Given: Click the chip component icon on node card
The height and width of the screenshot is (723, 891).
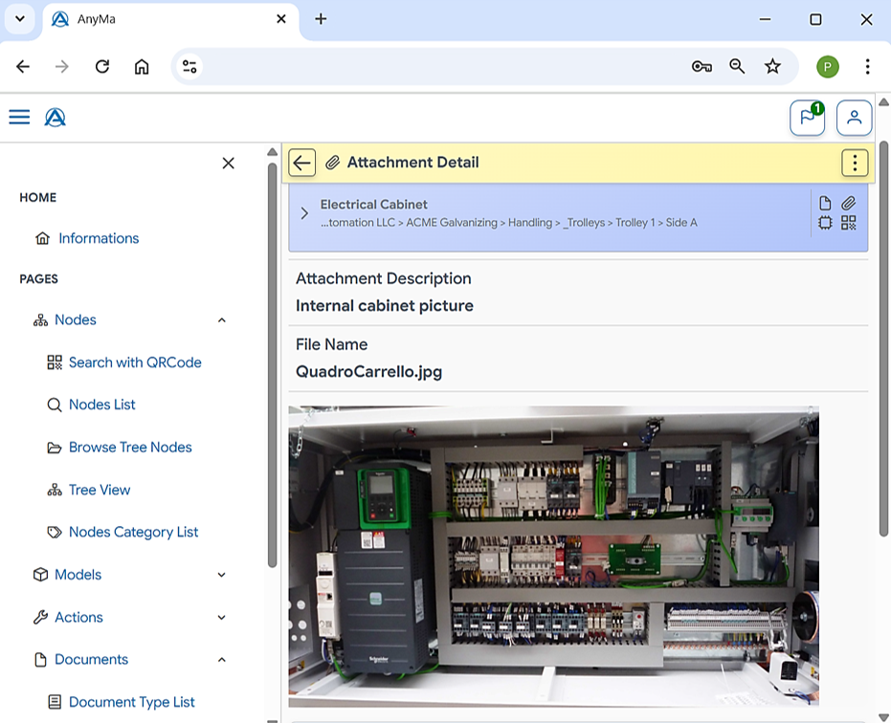Looking at the screenshot, I should (825, 223).
